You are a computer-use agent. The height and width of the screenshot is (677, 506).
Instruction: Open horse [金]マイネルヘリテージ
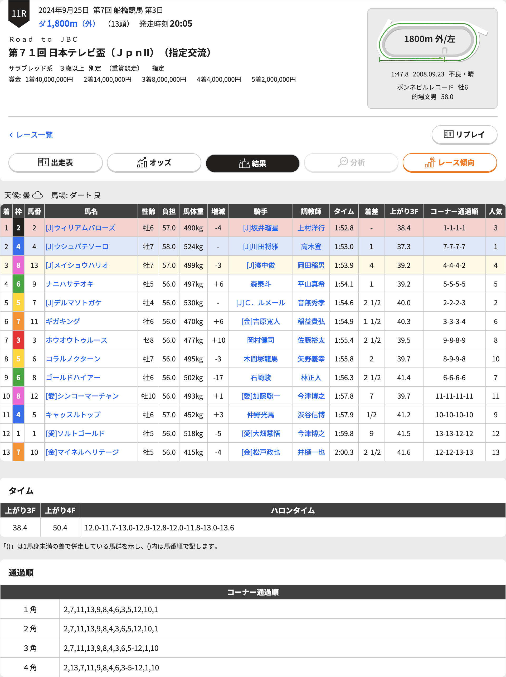(82, 452)
